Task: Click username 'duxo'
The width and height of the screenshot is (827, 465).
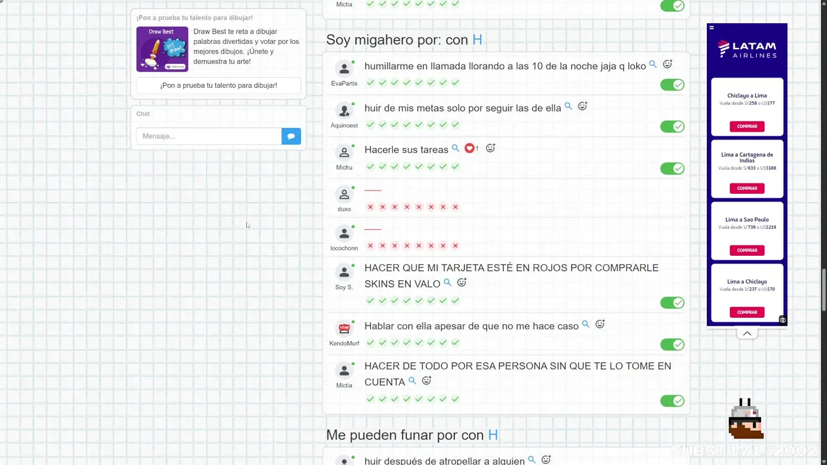Action: [x=344, y=209]
